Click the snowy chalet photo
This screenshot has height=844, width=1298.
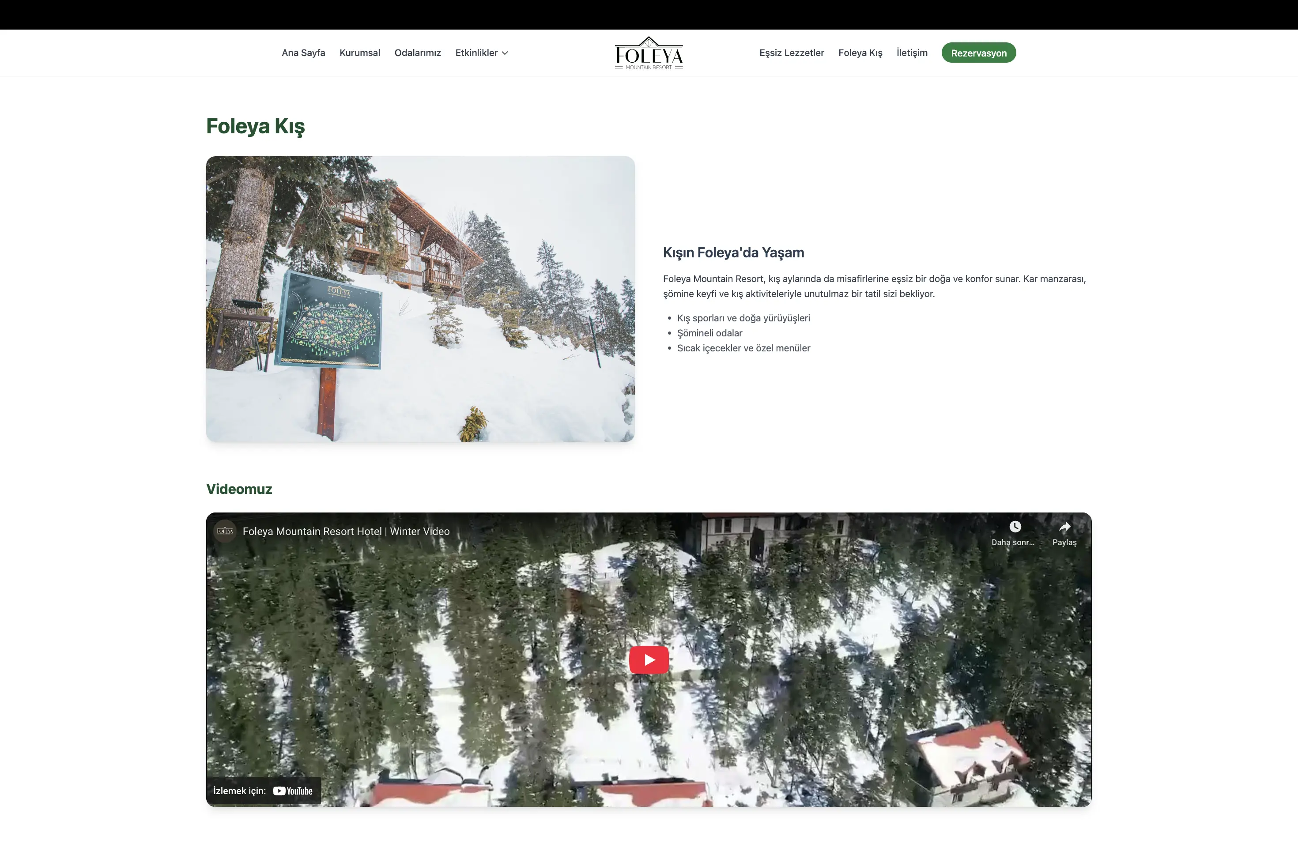pos(420,299)
